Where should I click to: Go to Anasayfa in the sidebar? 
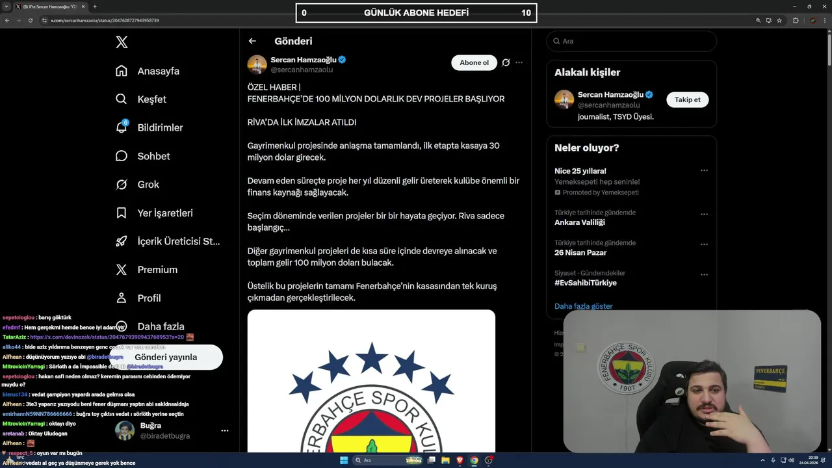(x=147, y=71)
